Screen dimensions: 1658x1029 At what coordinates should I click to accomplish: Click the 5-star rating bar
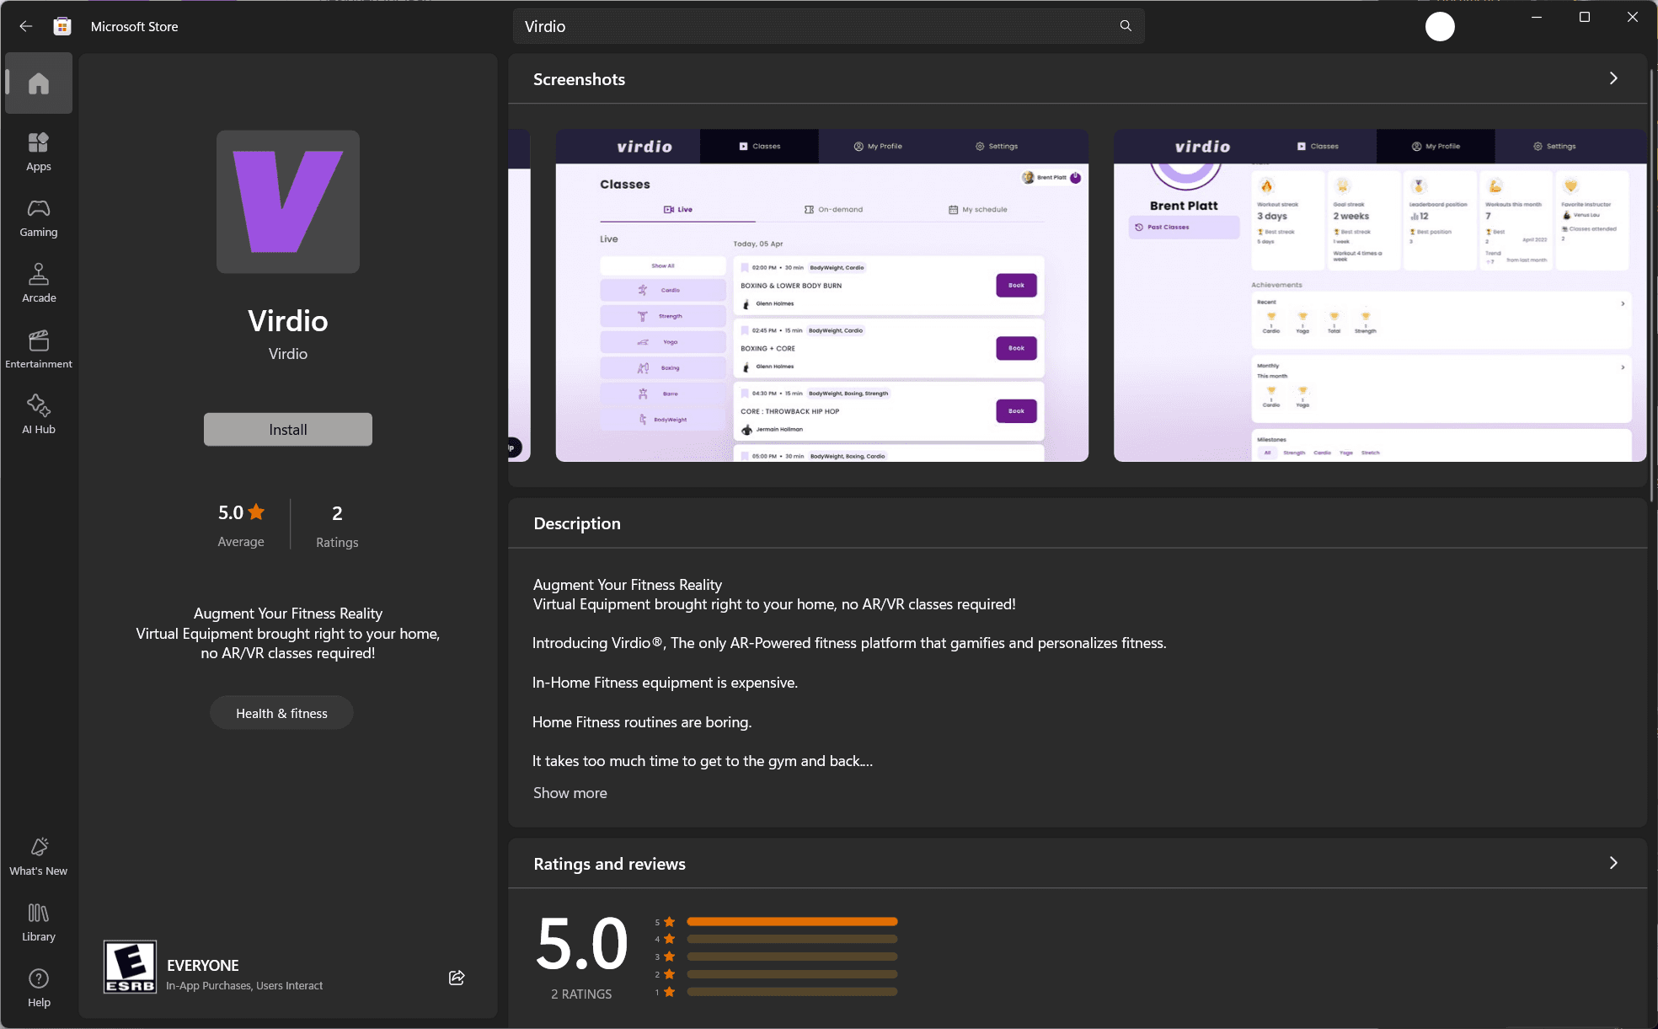pyautogui.click(x=792, y=922)
